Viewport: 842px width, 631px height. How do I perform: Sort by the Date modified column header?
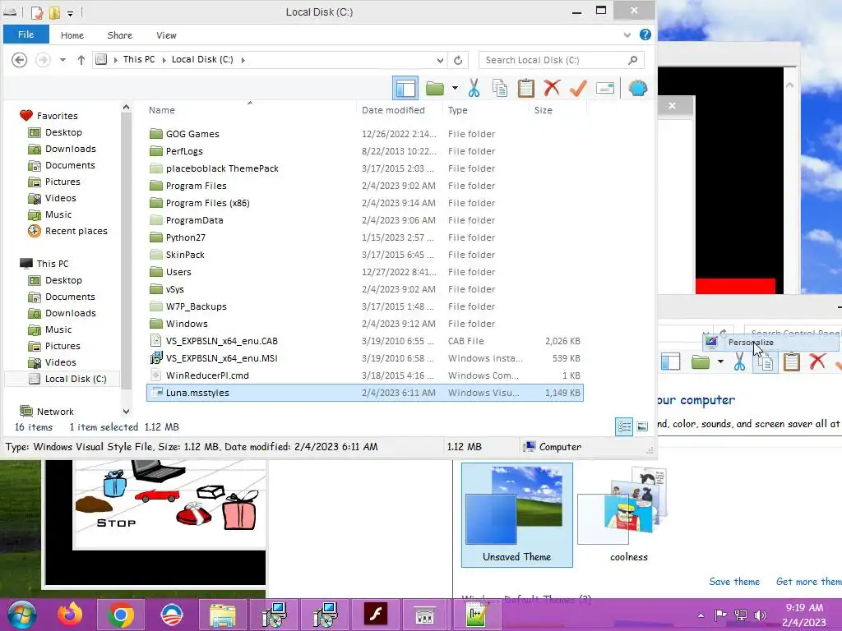click(x=393, y=110)
